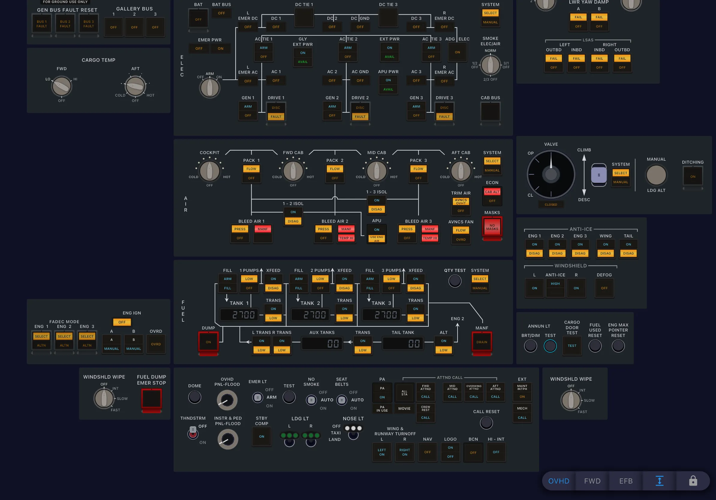Click the ENG IGN OFF switch
Image resolution: width=716 pixels, height=500 pixels.
(x=122, y=322)
